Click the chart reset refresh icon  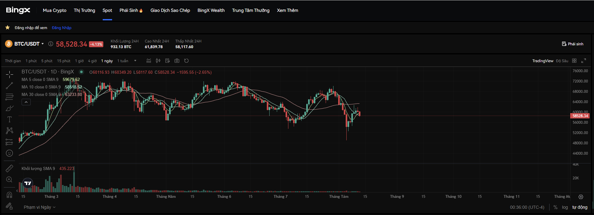pyautogui.click(x=186, y=61)
